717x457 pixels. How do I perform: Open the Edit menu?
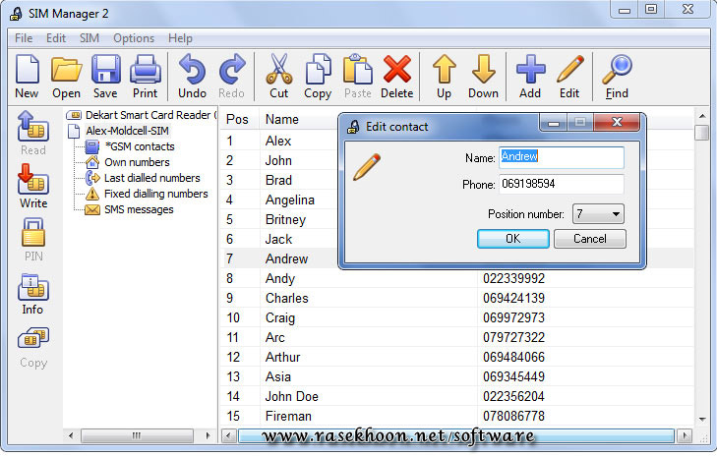tap(56, 38)
